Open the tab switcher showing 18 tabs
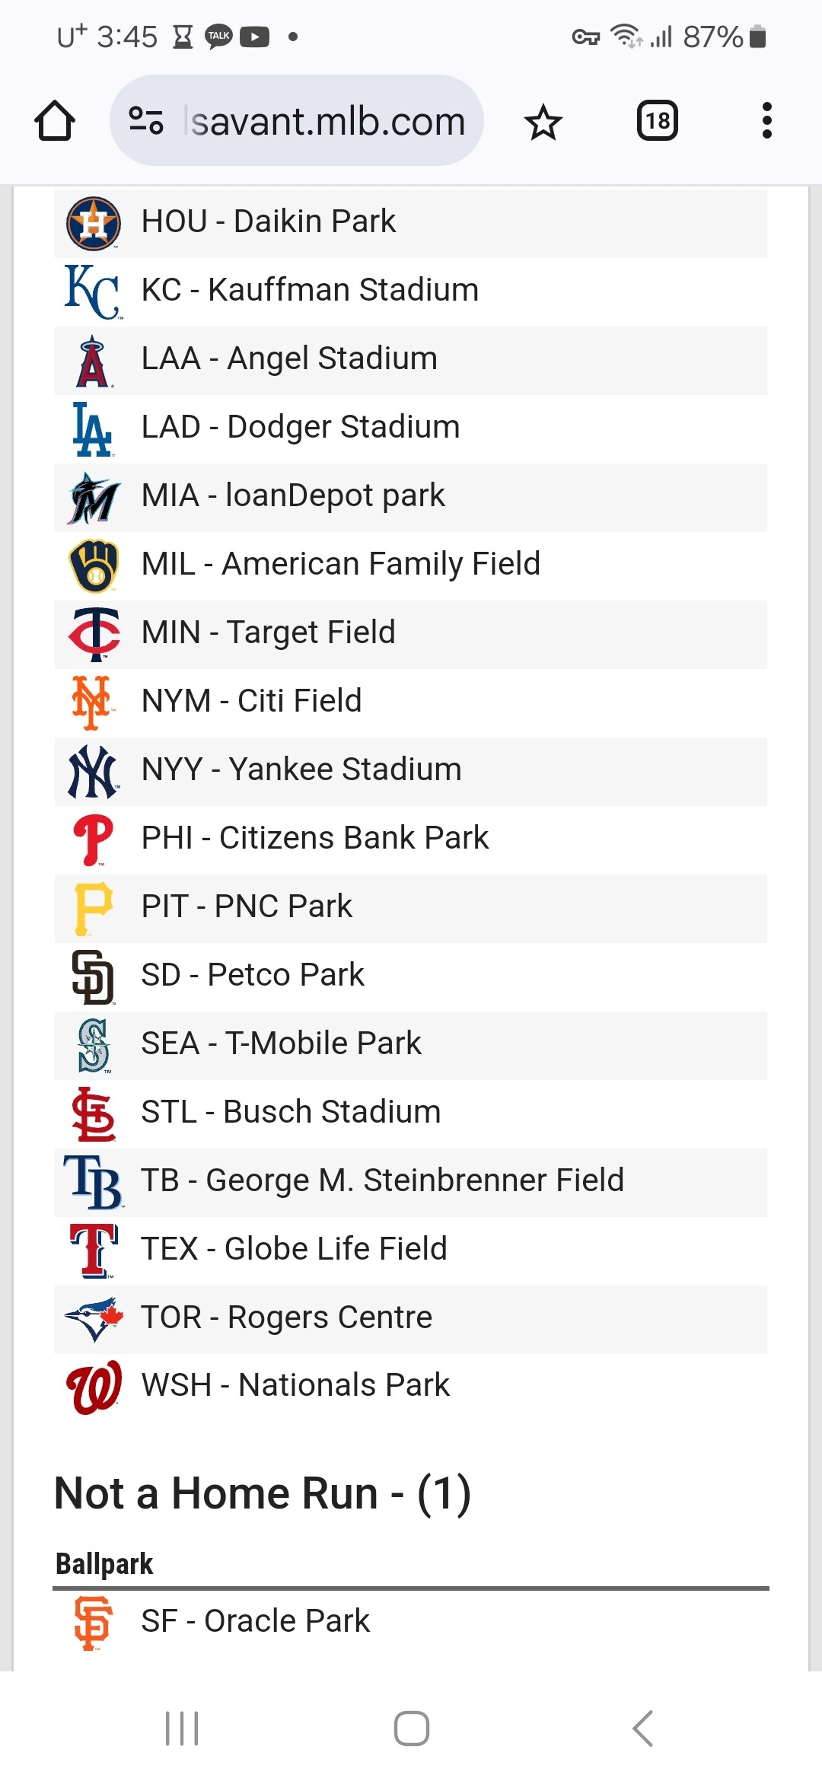This screenshot has height=1781, width=822. pyautogui.click(x=658, y=121)
